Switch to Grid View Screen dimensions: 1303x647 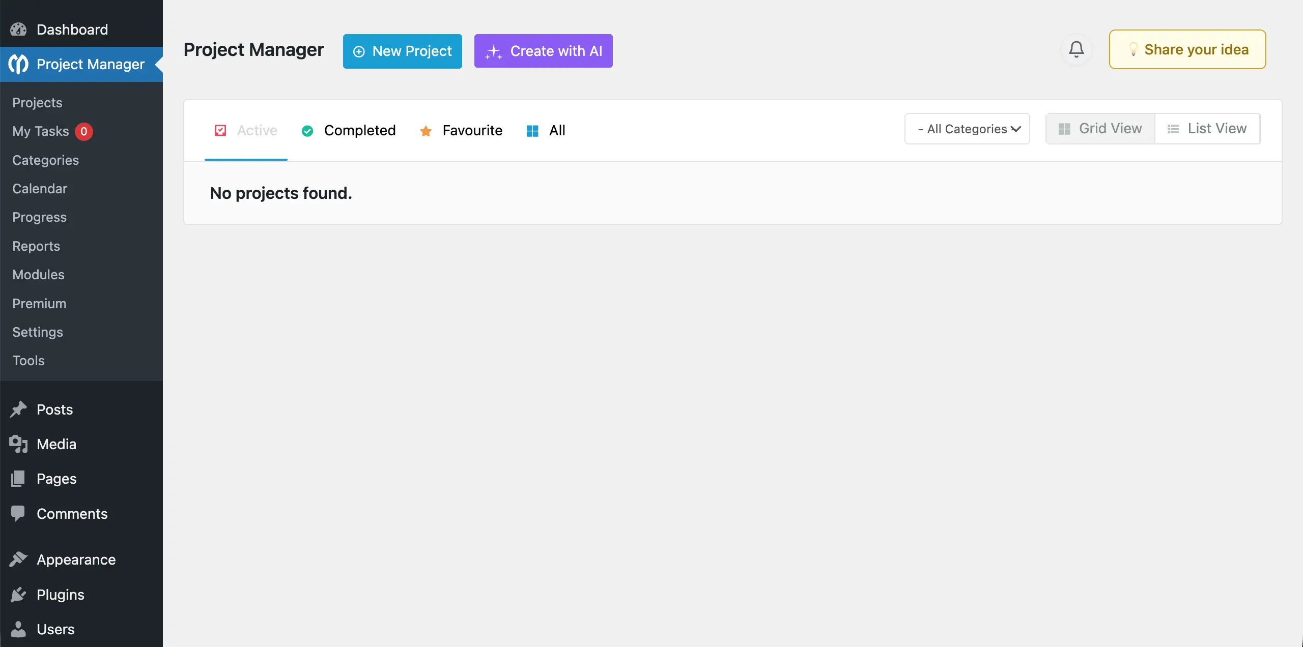(1099, 128)
